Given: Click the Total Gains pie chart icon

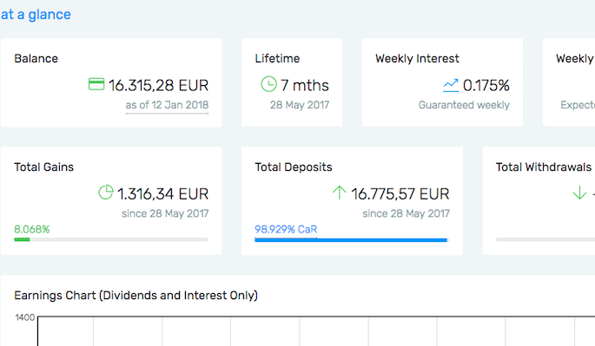Looking at the screenshot, I should pos(106,193).
